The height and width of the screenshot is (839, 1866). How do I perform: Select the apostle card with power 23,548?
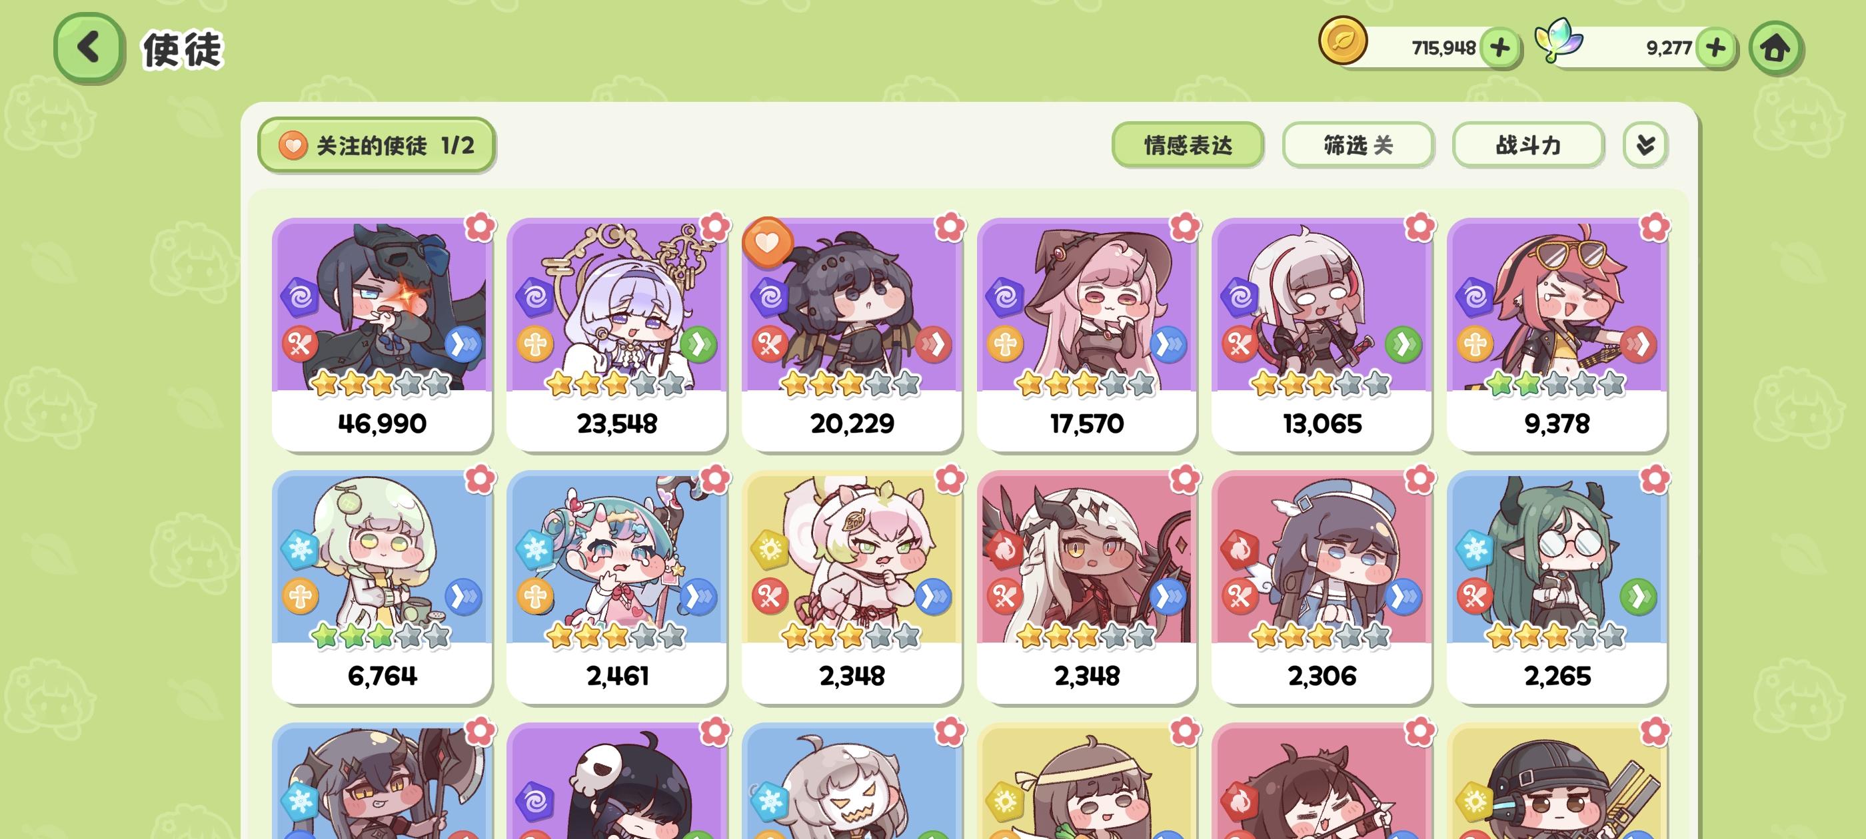[616, 334]
